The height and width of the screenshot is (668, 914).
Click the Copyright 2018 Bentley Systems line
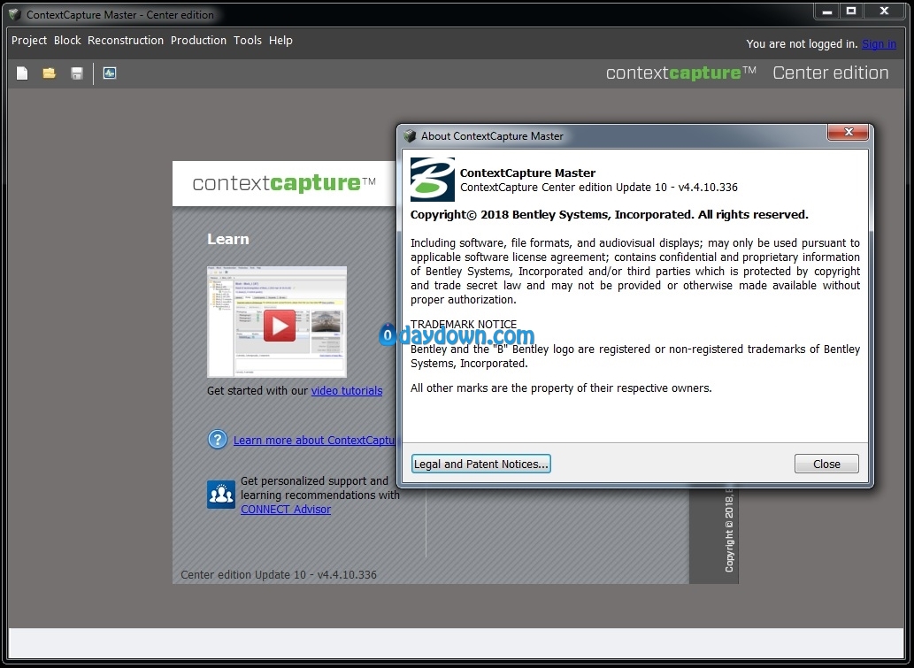609,214
